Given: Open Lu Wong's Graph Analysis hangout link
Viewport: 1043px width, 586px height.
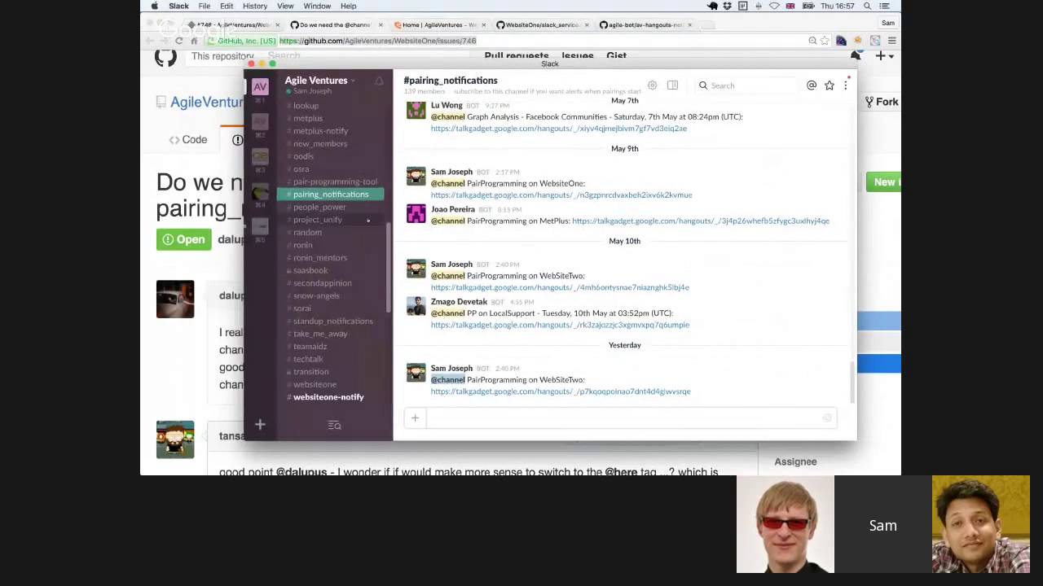Looking at the screenshot, I should click(x=559, y=129).
